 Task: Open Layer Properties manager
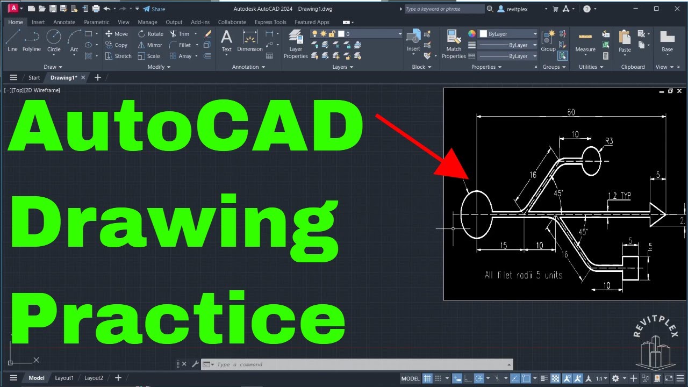(296, 44)
